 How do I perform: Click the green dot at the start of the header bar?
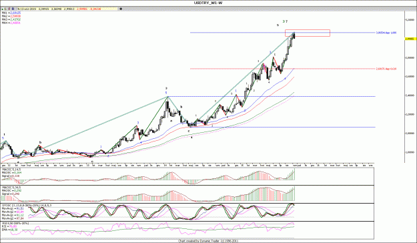tap(3, 9)
